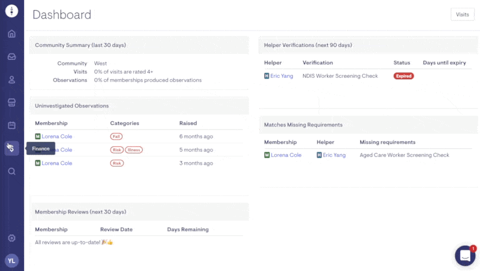Open the calendar icon in the sidebar
This screenshot has height=271, width=480.
11,125
